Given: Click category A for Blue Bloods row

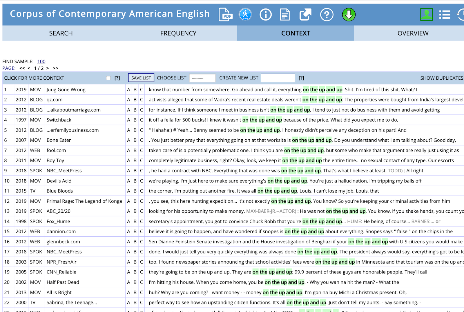Looking at the screenshot, I should click(x=128, y=191).
